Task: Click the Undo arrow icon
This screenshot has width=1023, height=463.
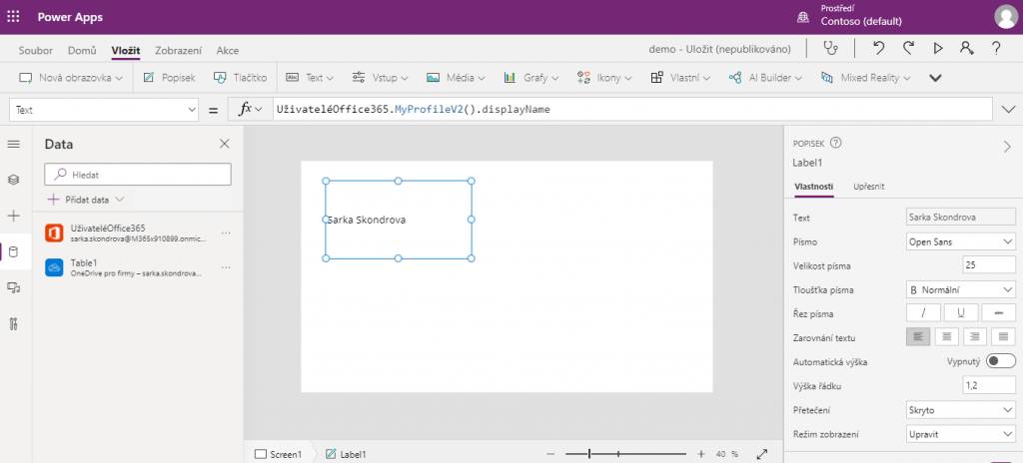Action: [x=878, y=48]
